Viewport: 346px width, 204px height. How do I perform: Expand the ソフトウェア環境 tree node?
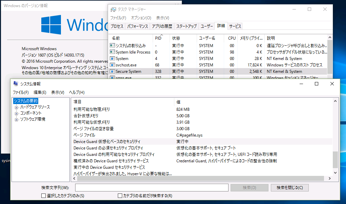coord(16,120)
